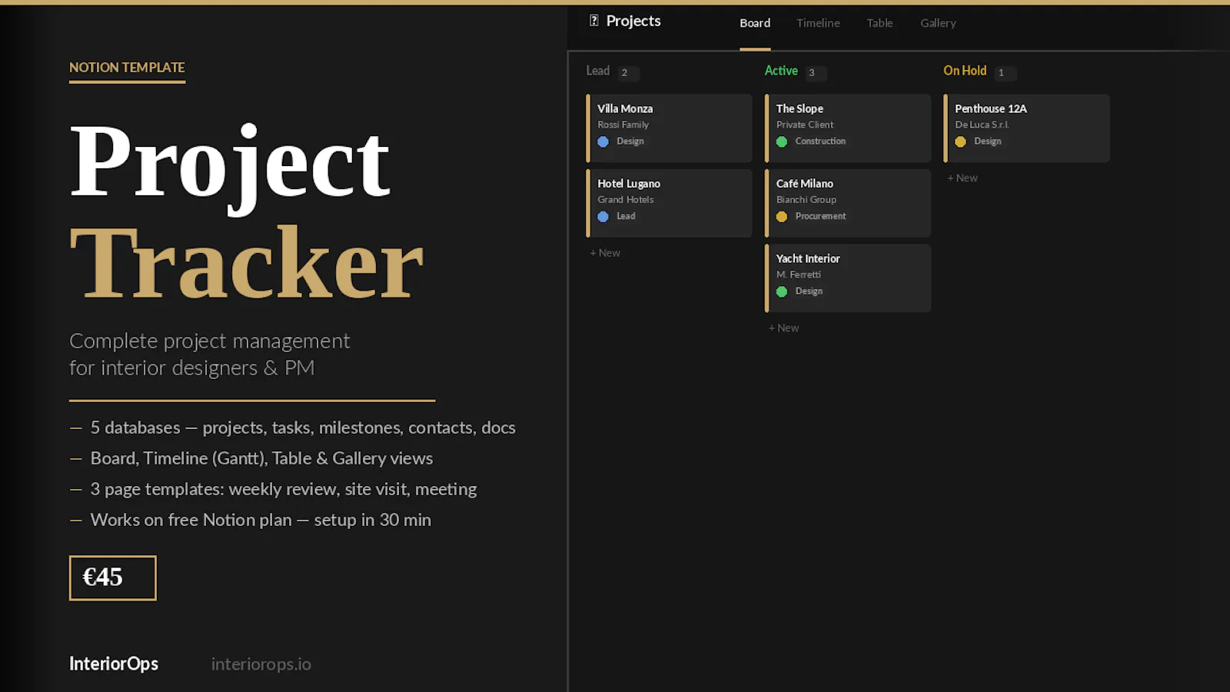The image size is (1230, 692).
Task: Add a new card under Lead column
Action: (605, 253)
